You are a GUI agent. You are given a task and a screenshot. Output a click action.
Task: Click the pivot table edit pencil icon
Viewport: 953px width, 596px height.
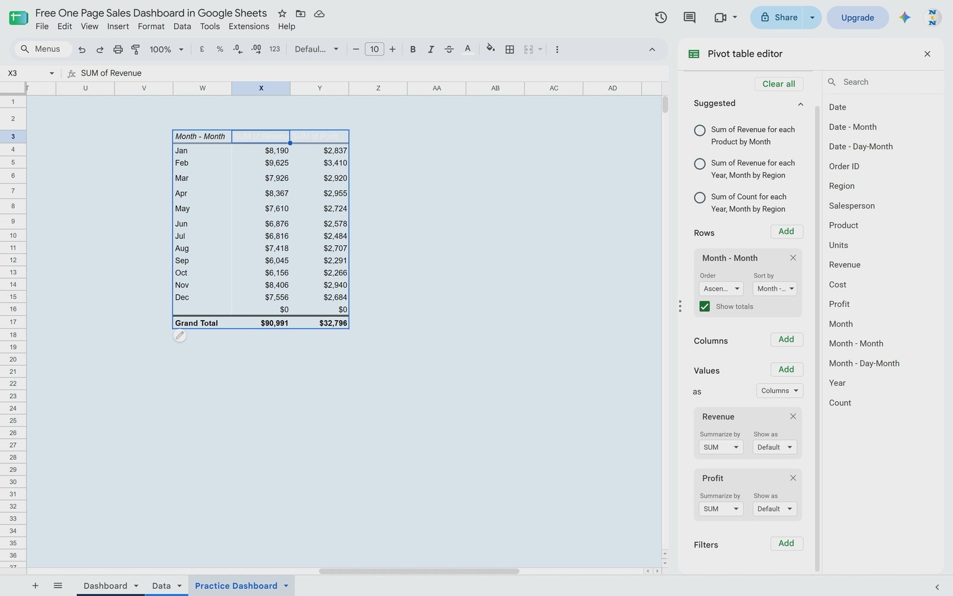click(x=179, y=336)
